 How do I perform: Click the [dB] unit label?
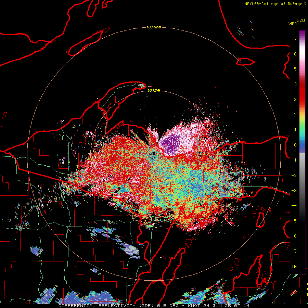[x=292, y=24]
